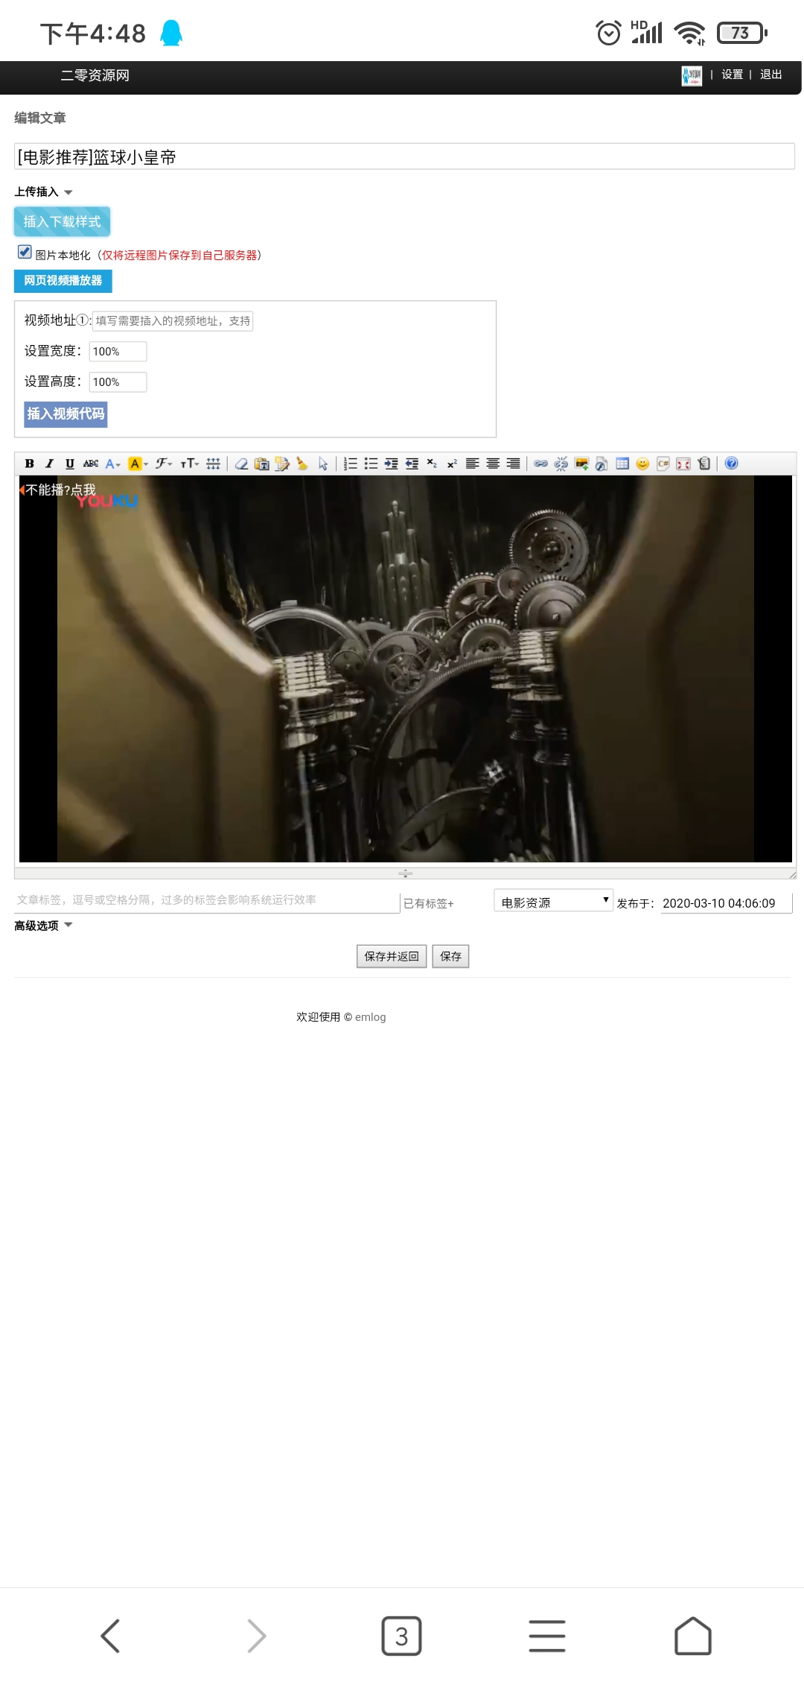Click the 网页视频播放器 button
The height and width of the screenshot is (1699, 804).
point(63,281)
